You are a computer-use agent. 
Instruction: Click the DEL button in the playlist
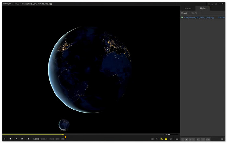203,139
